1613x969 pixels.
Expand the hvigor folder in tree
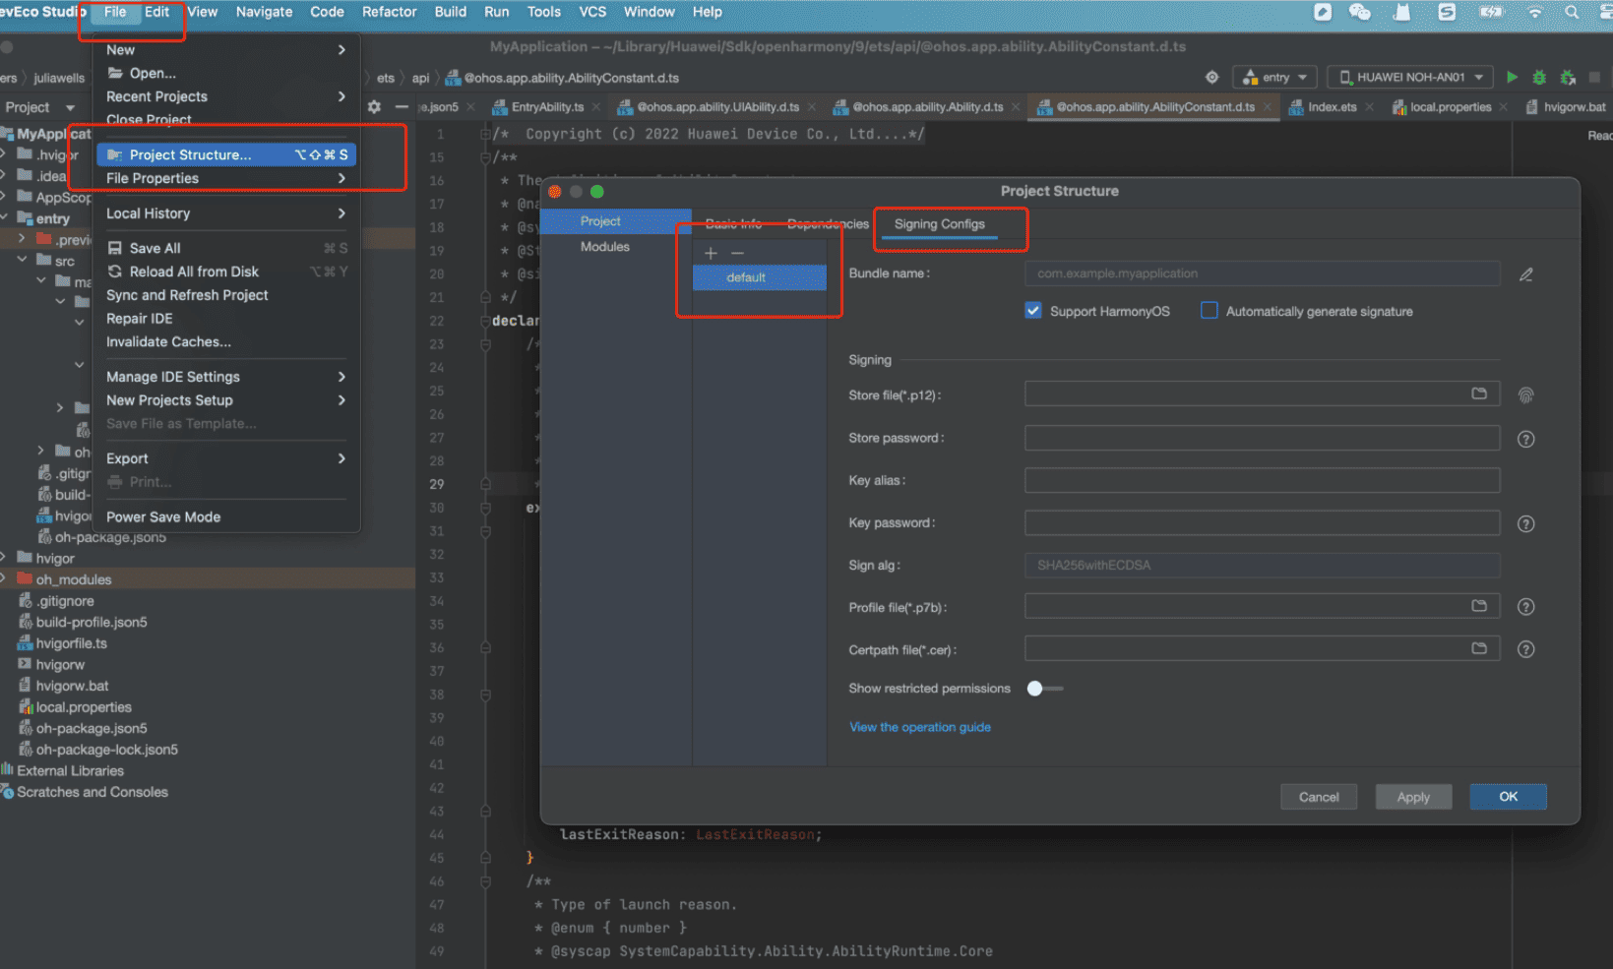5,558
